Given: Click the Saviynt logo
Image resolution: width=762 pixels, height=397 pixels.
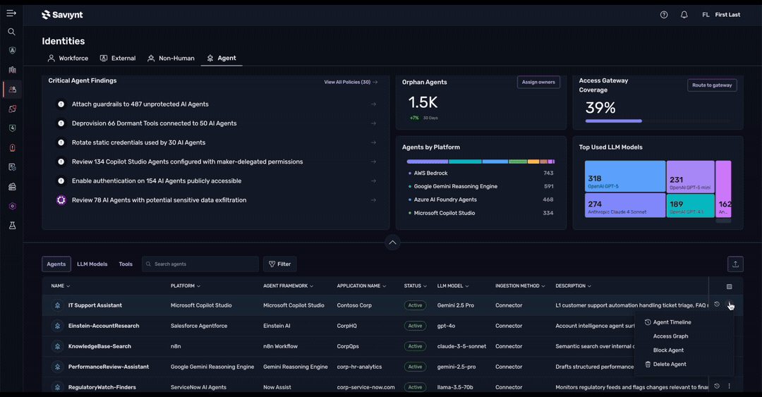Looking at the screenshot, I should pyautogui.click(x=62, y=15).
